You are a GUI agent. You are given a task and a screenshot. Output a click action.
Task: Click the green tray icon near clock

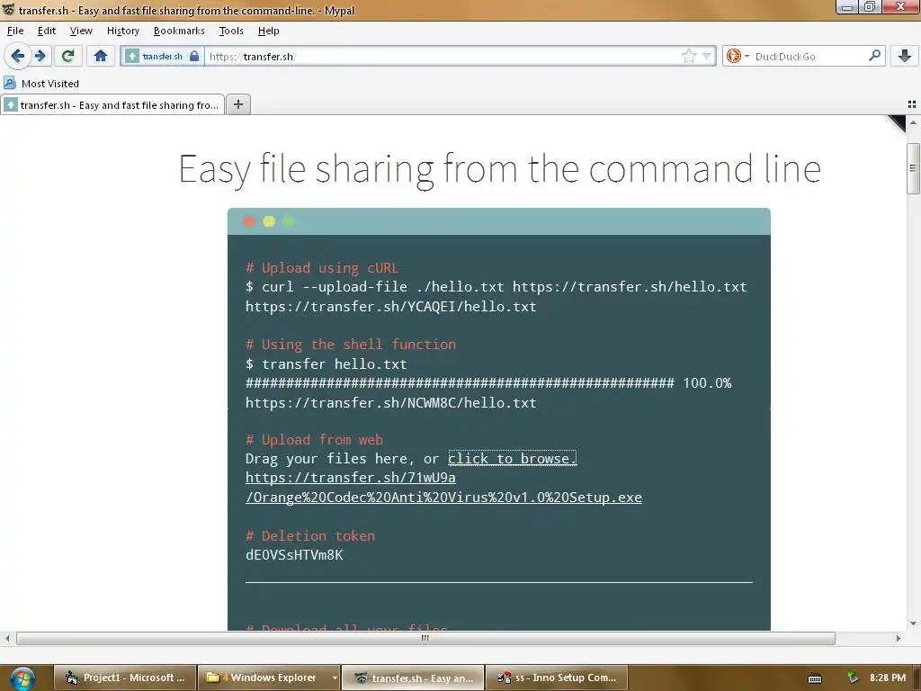click(x=853, y=678)
